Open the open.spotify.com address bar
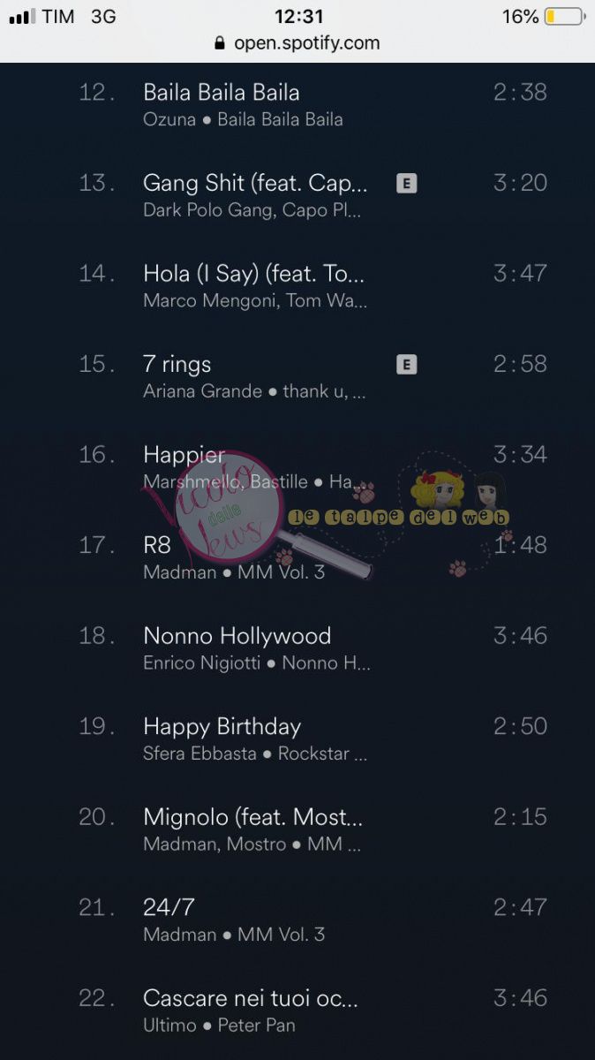 coord(297,42)
